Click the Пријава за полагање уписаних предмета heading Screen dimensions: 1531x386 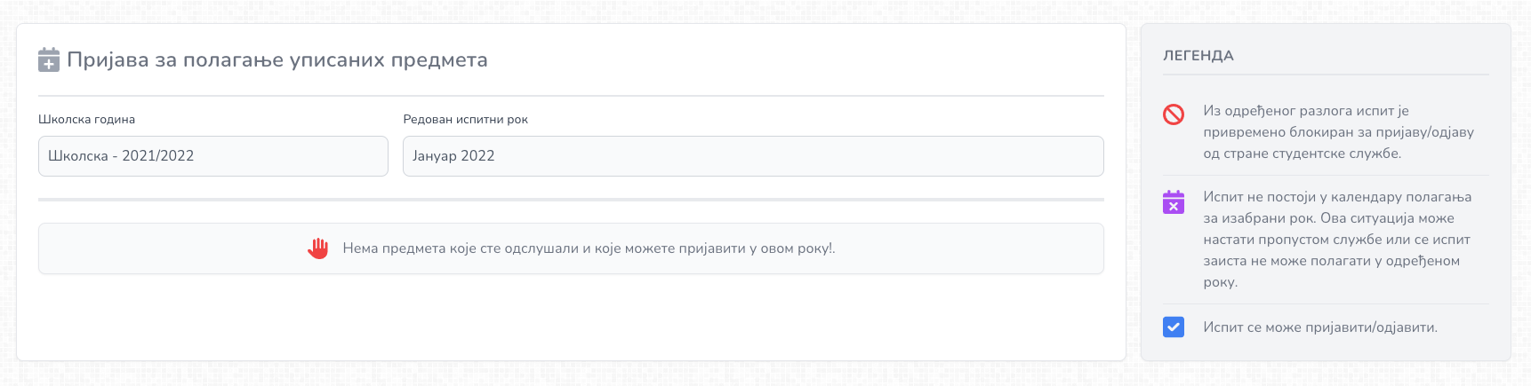tap(277, 60)
